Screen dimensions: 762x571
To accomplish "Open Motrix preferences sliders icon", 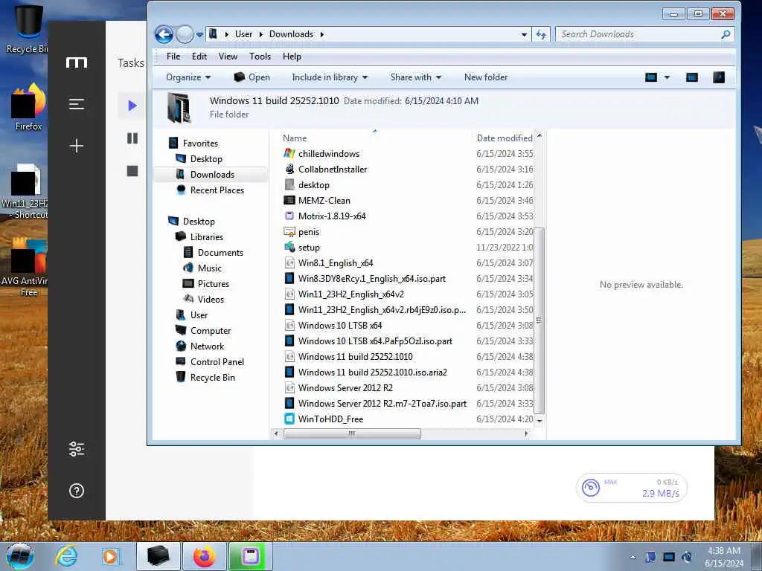I will point(77,448).
